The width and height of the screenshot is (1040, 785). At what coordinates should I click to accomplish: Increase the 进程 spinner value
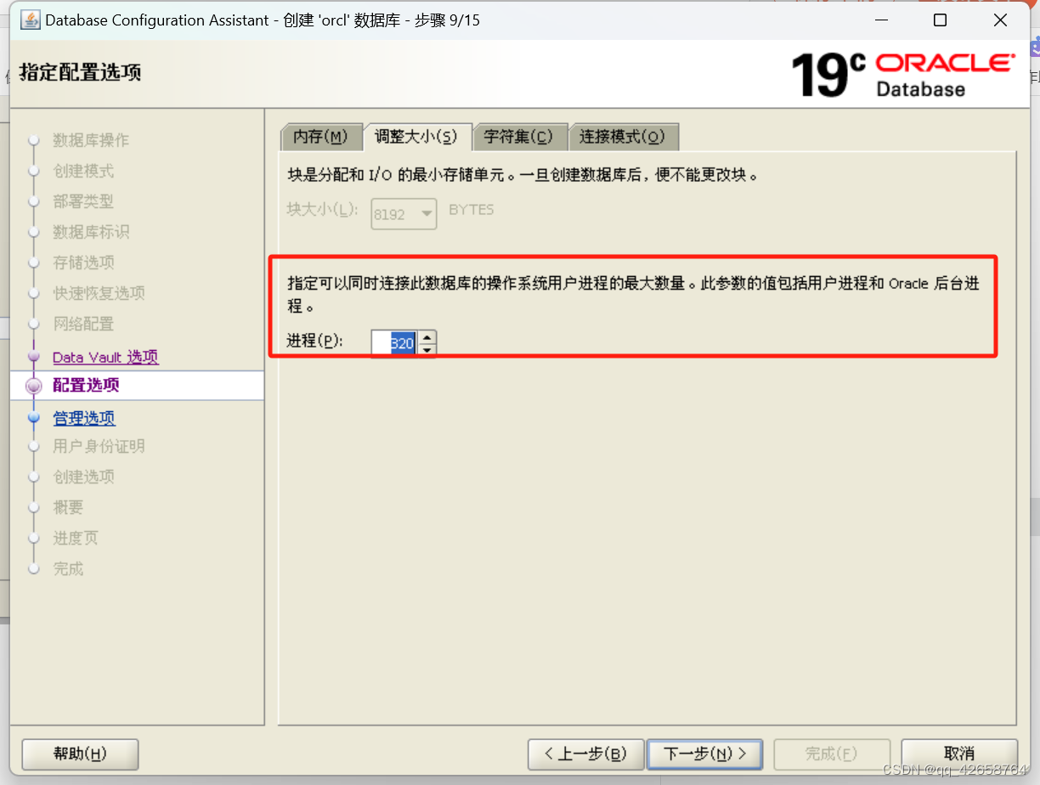click(x=427, y=337)
